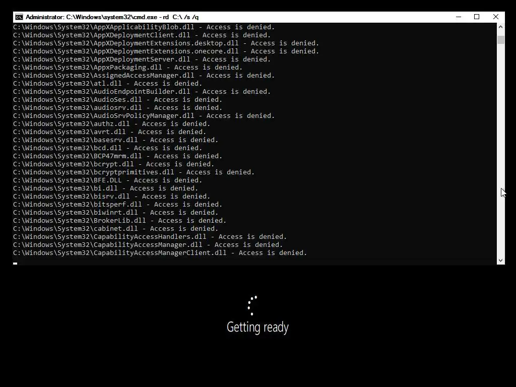This screenshot has width=516, height=387.
Task: Open the cmd.exe system menu icon
Action: [x=19, y=17]
